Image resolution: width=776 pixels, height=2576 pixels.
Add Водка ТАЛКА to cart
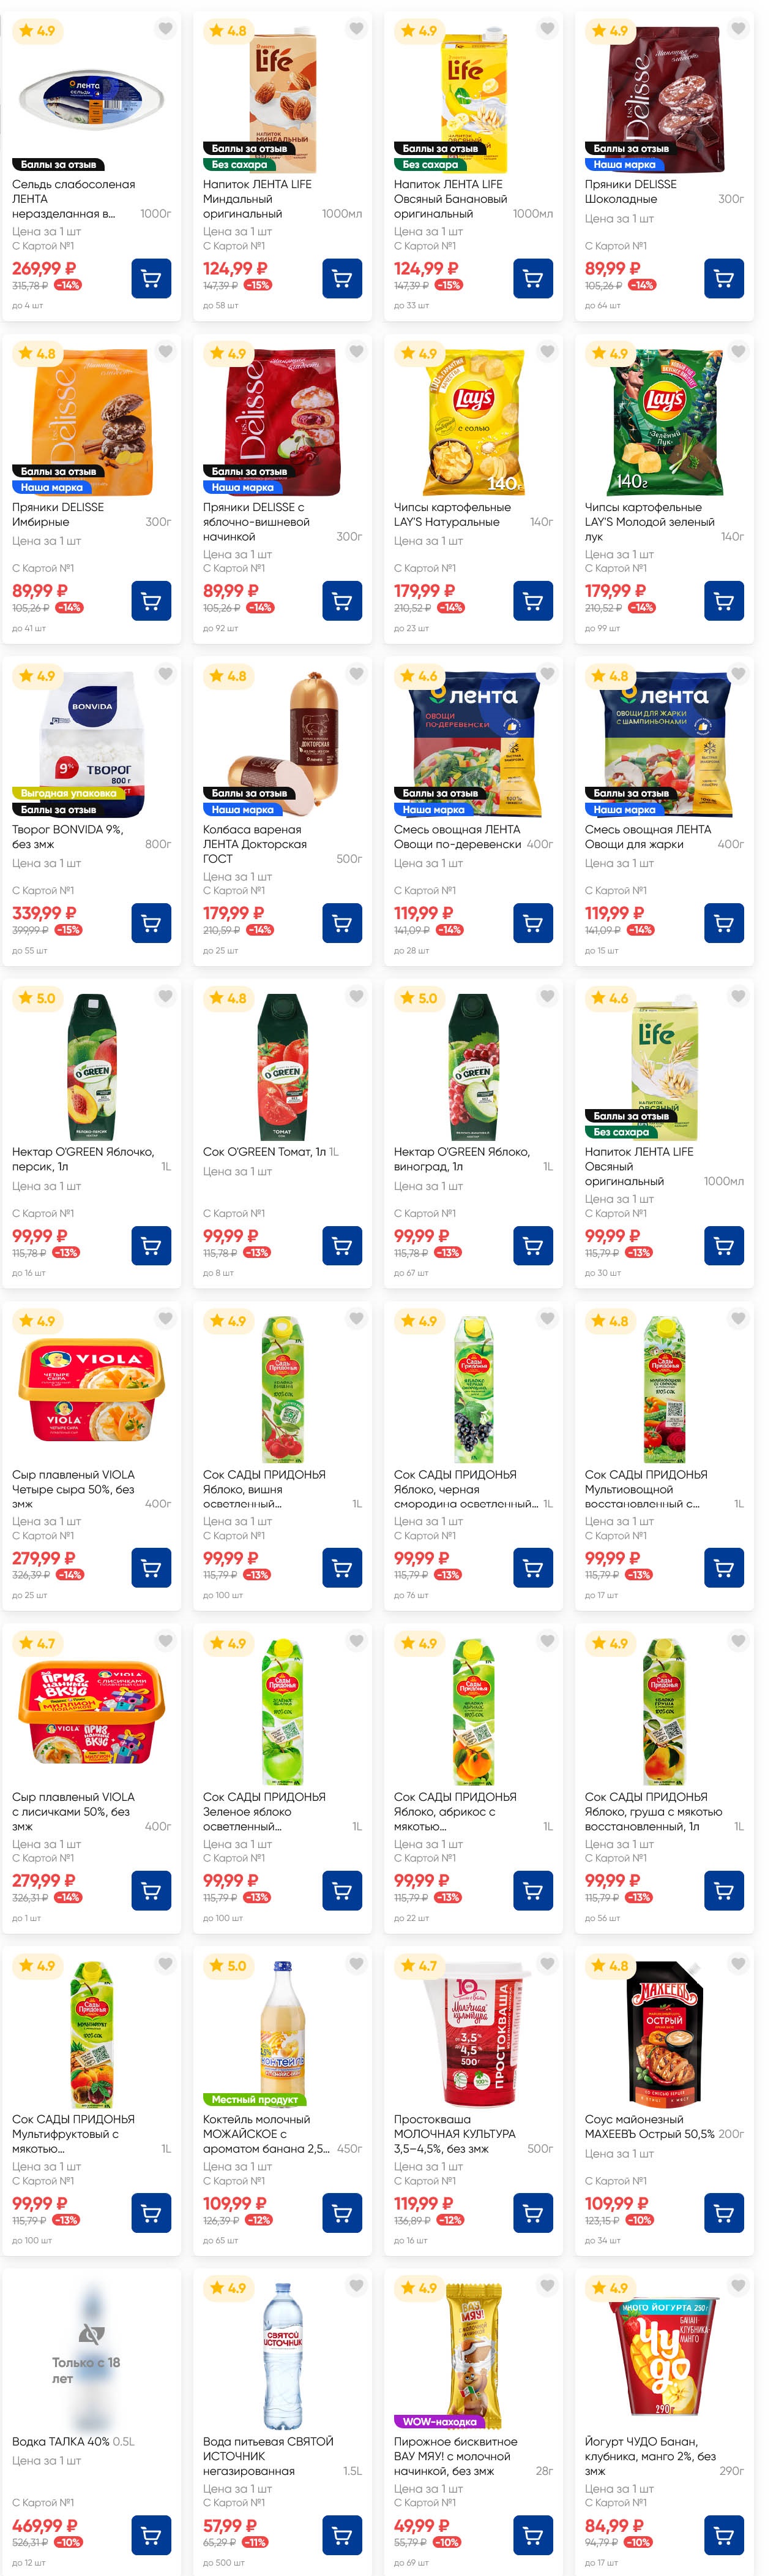pyautogui.click(x=151, y=2535)
